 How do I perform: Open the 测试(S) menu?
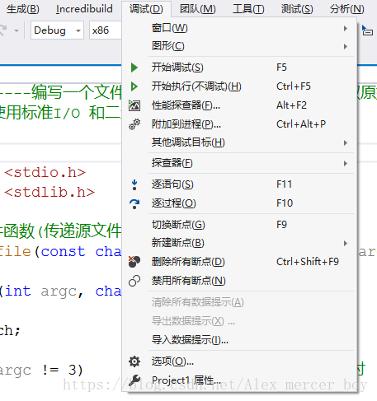297,9
